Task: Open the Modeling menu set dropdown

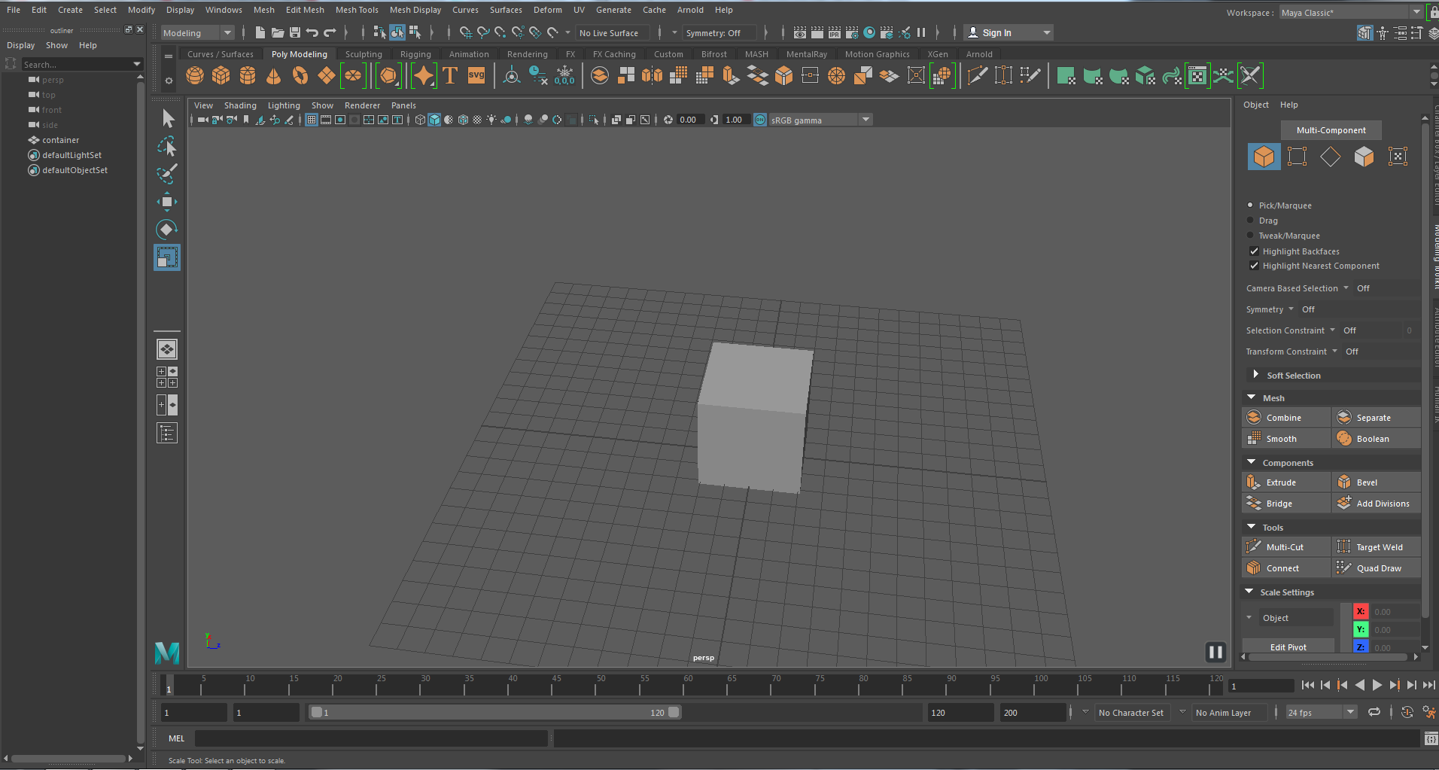Action: [198, 33]
